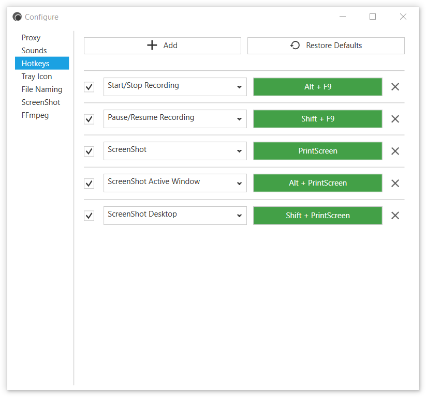
Task: Open the ScreenShot Desktop action dropdown
Action: (175, 216)
